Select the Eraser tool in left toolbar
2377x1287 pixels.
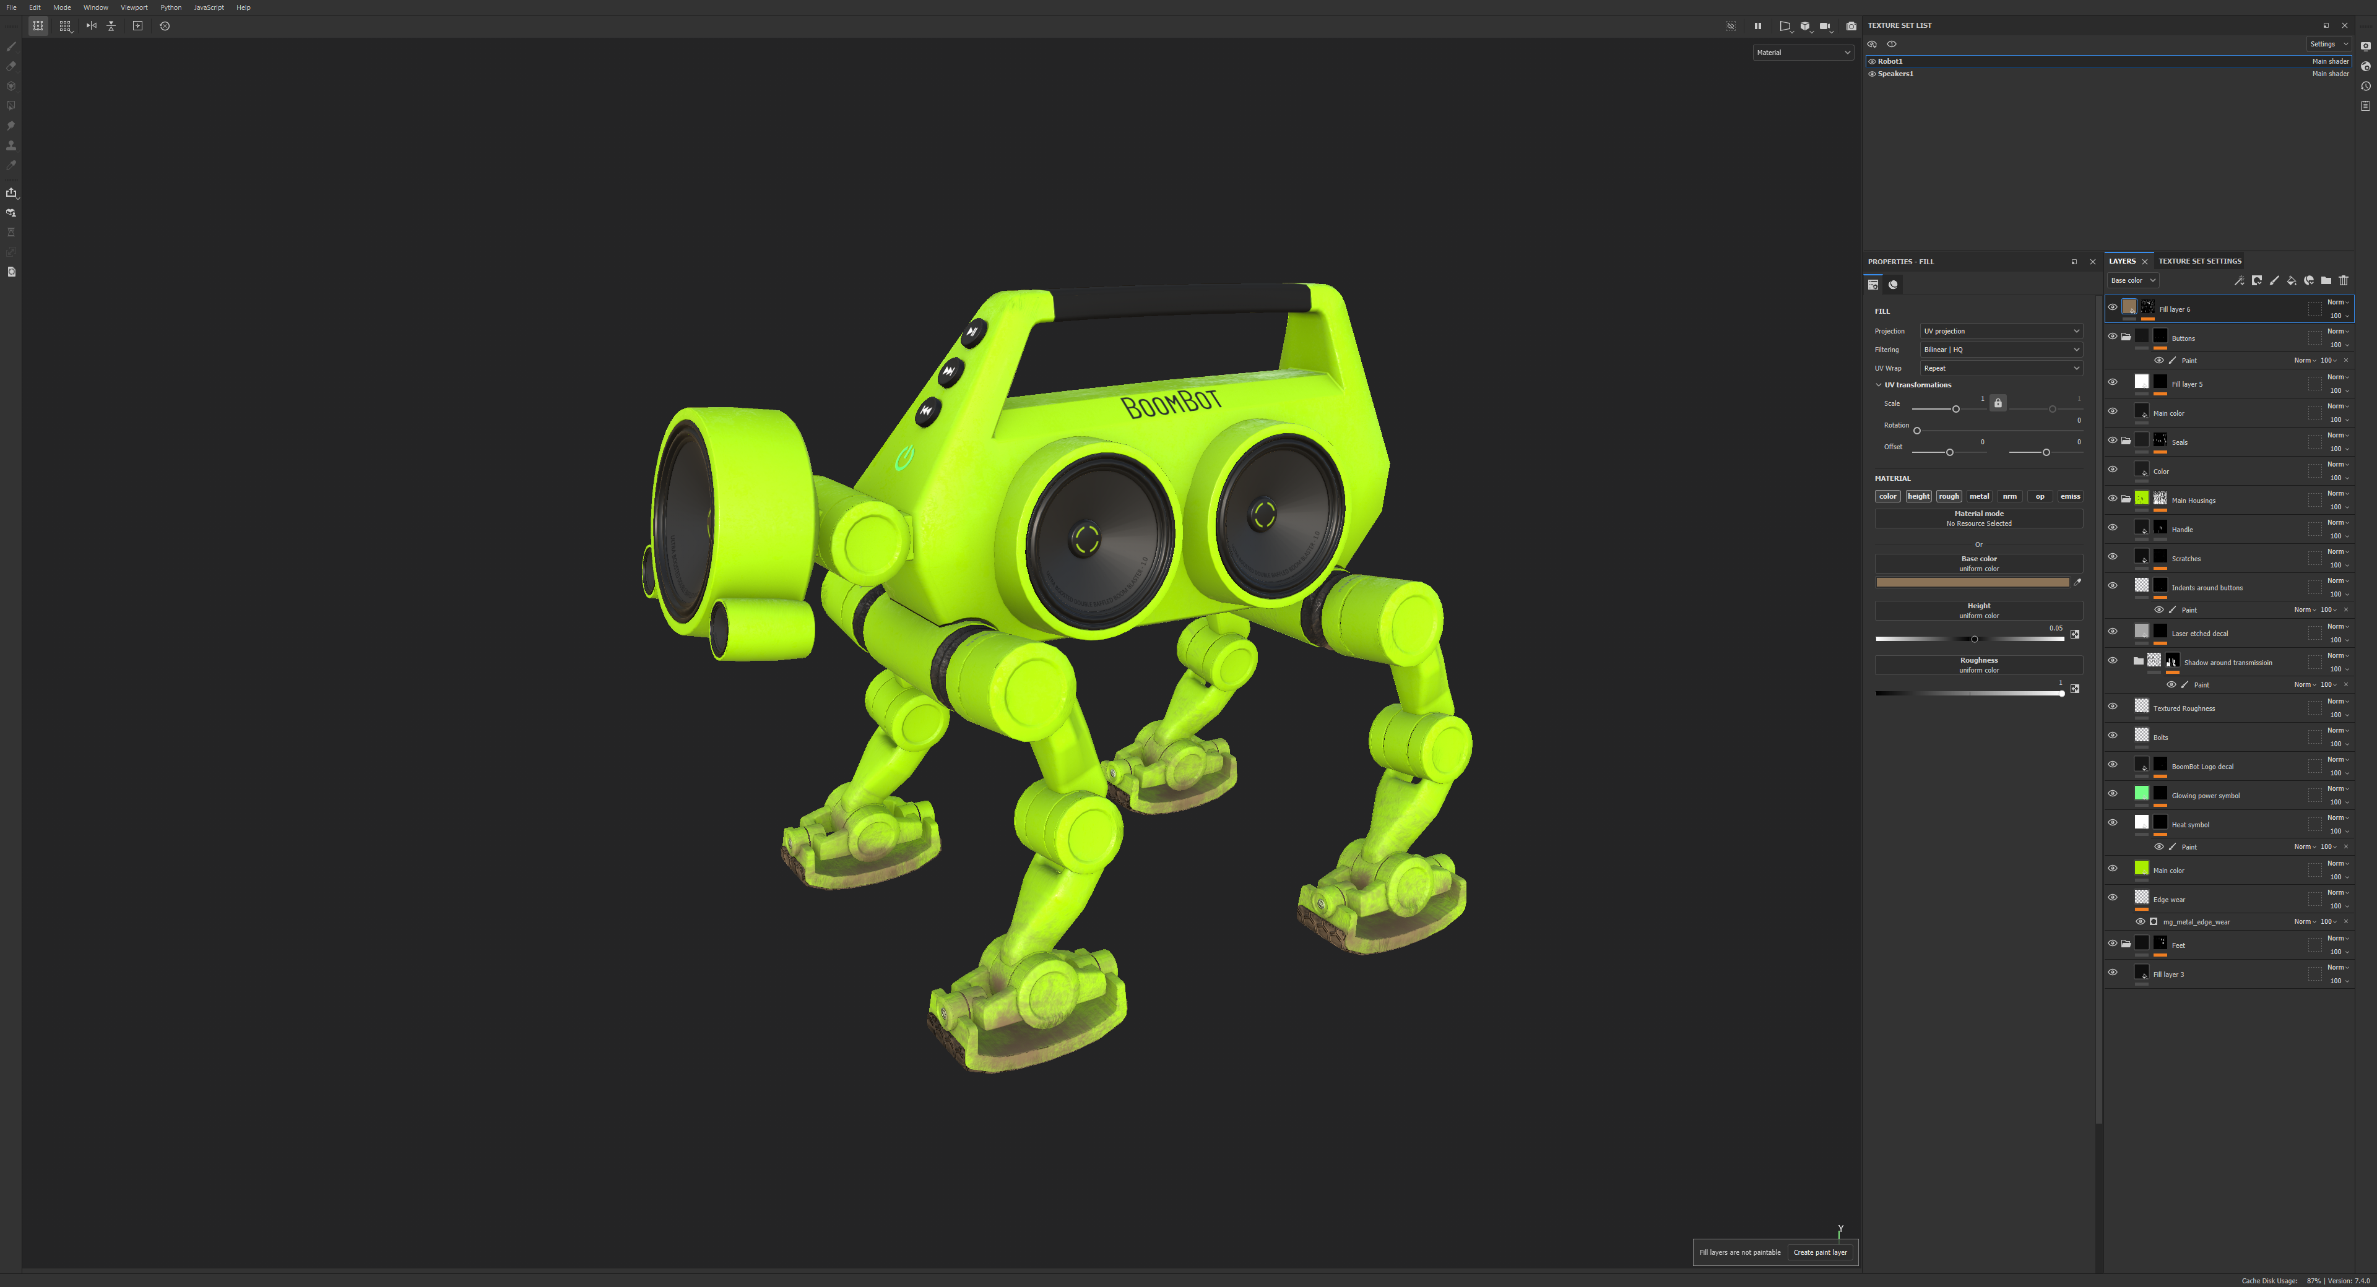tap(11, 66)
